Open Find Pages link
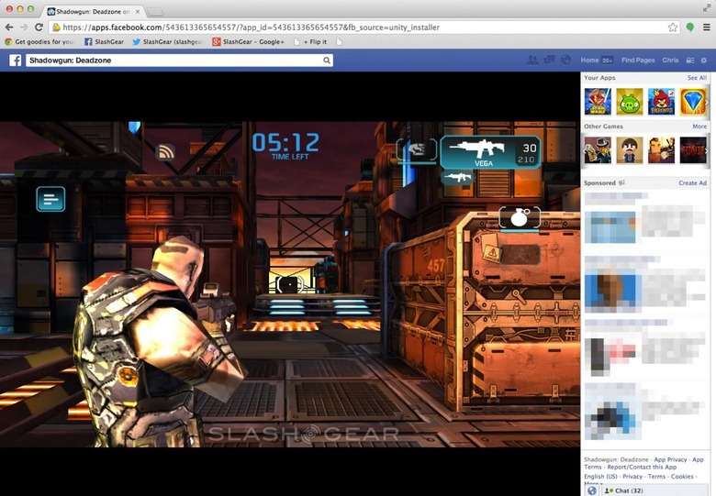716x496 pixels. (638, 61)
